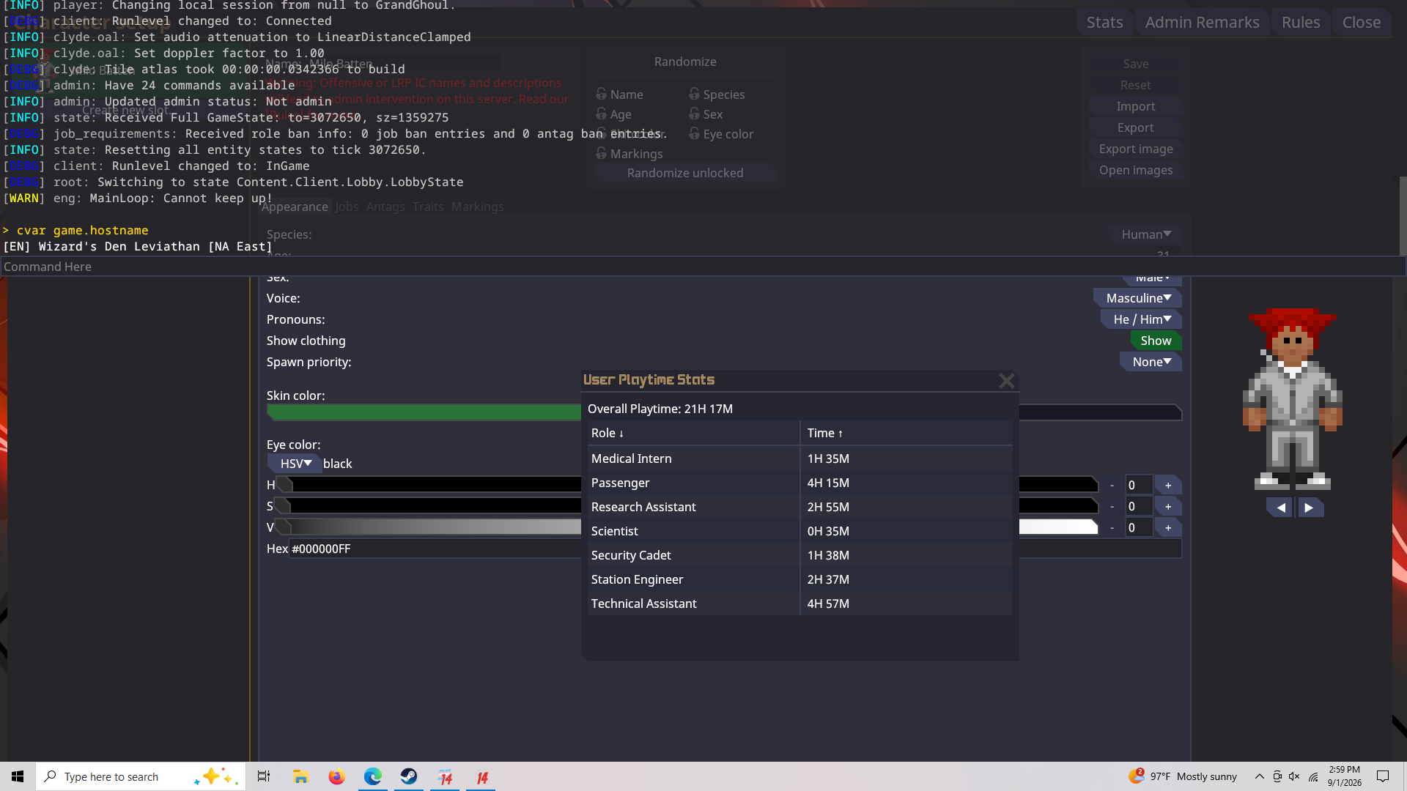
Task: Open the Admin Remarks tab
Action: click(1202, 23)
